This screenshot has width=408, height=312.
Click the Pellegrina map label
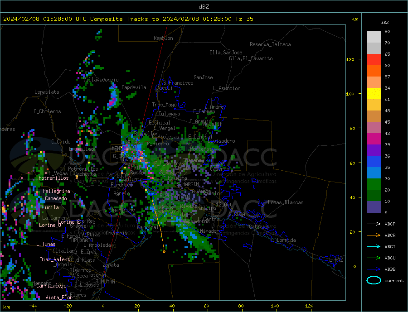coord(57,191)
